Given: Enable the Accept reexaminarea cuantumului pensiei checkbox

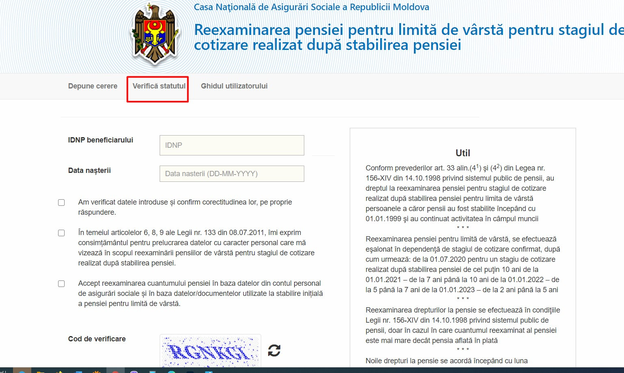Looking at the screenshot, I should (x=61, y=284).
